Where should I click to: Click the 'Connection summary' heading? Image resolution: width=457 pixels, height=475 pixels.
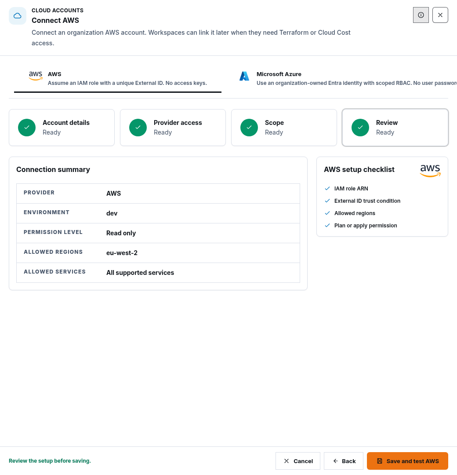[x=53, y=170]
